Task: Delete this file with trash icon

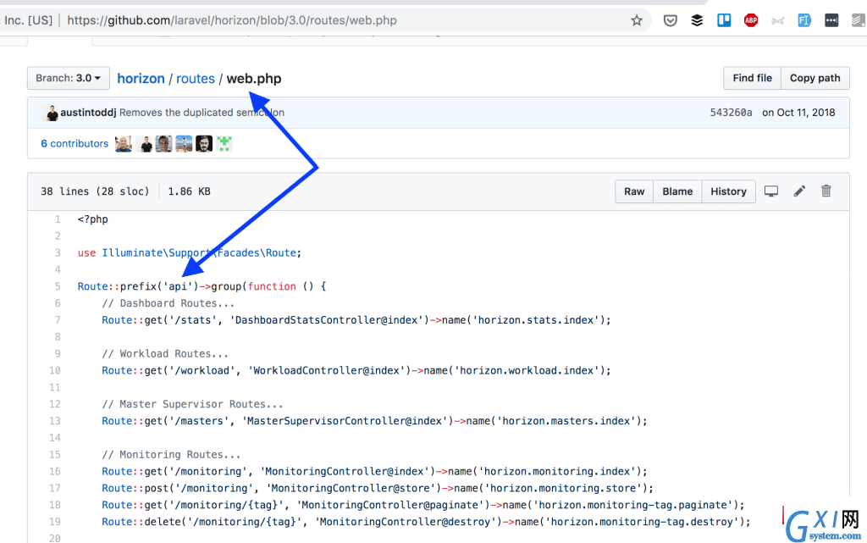Action: [x=826, y=191]
